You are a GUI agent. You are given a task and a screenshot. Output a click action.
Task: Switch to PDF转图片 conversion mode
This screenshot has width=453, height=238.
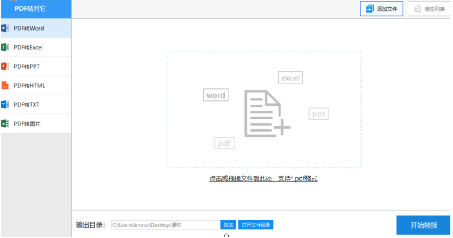[x=36, y=124]
